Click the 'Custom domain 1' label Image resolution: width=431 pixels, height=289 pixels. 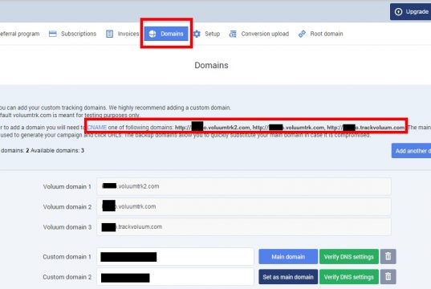pyautogui.click(x=67, y=257)
